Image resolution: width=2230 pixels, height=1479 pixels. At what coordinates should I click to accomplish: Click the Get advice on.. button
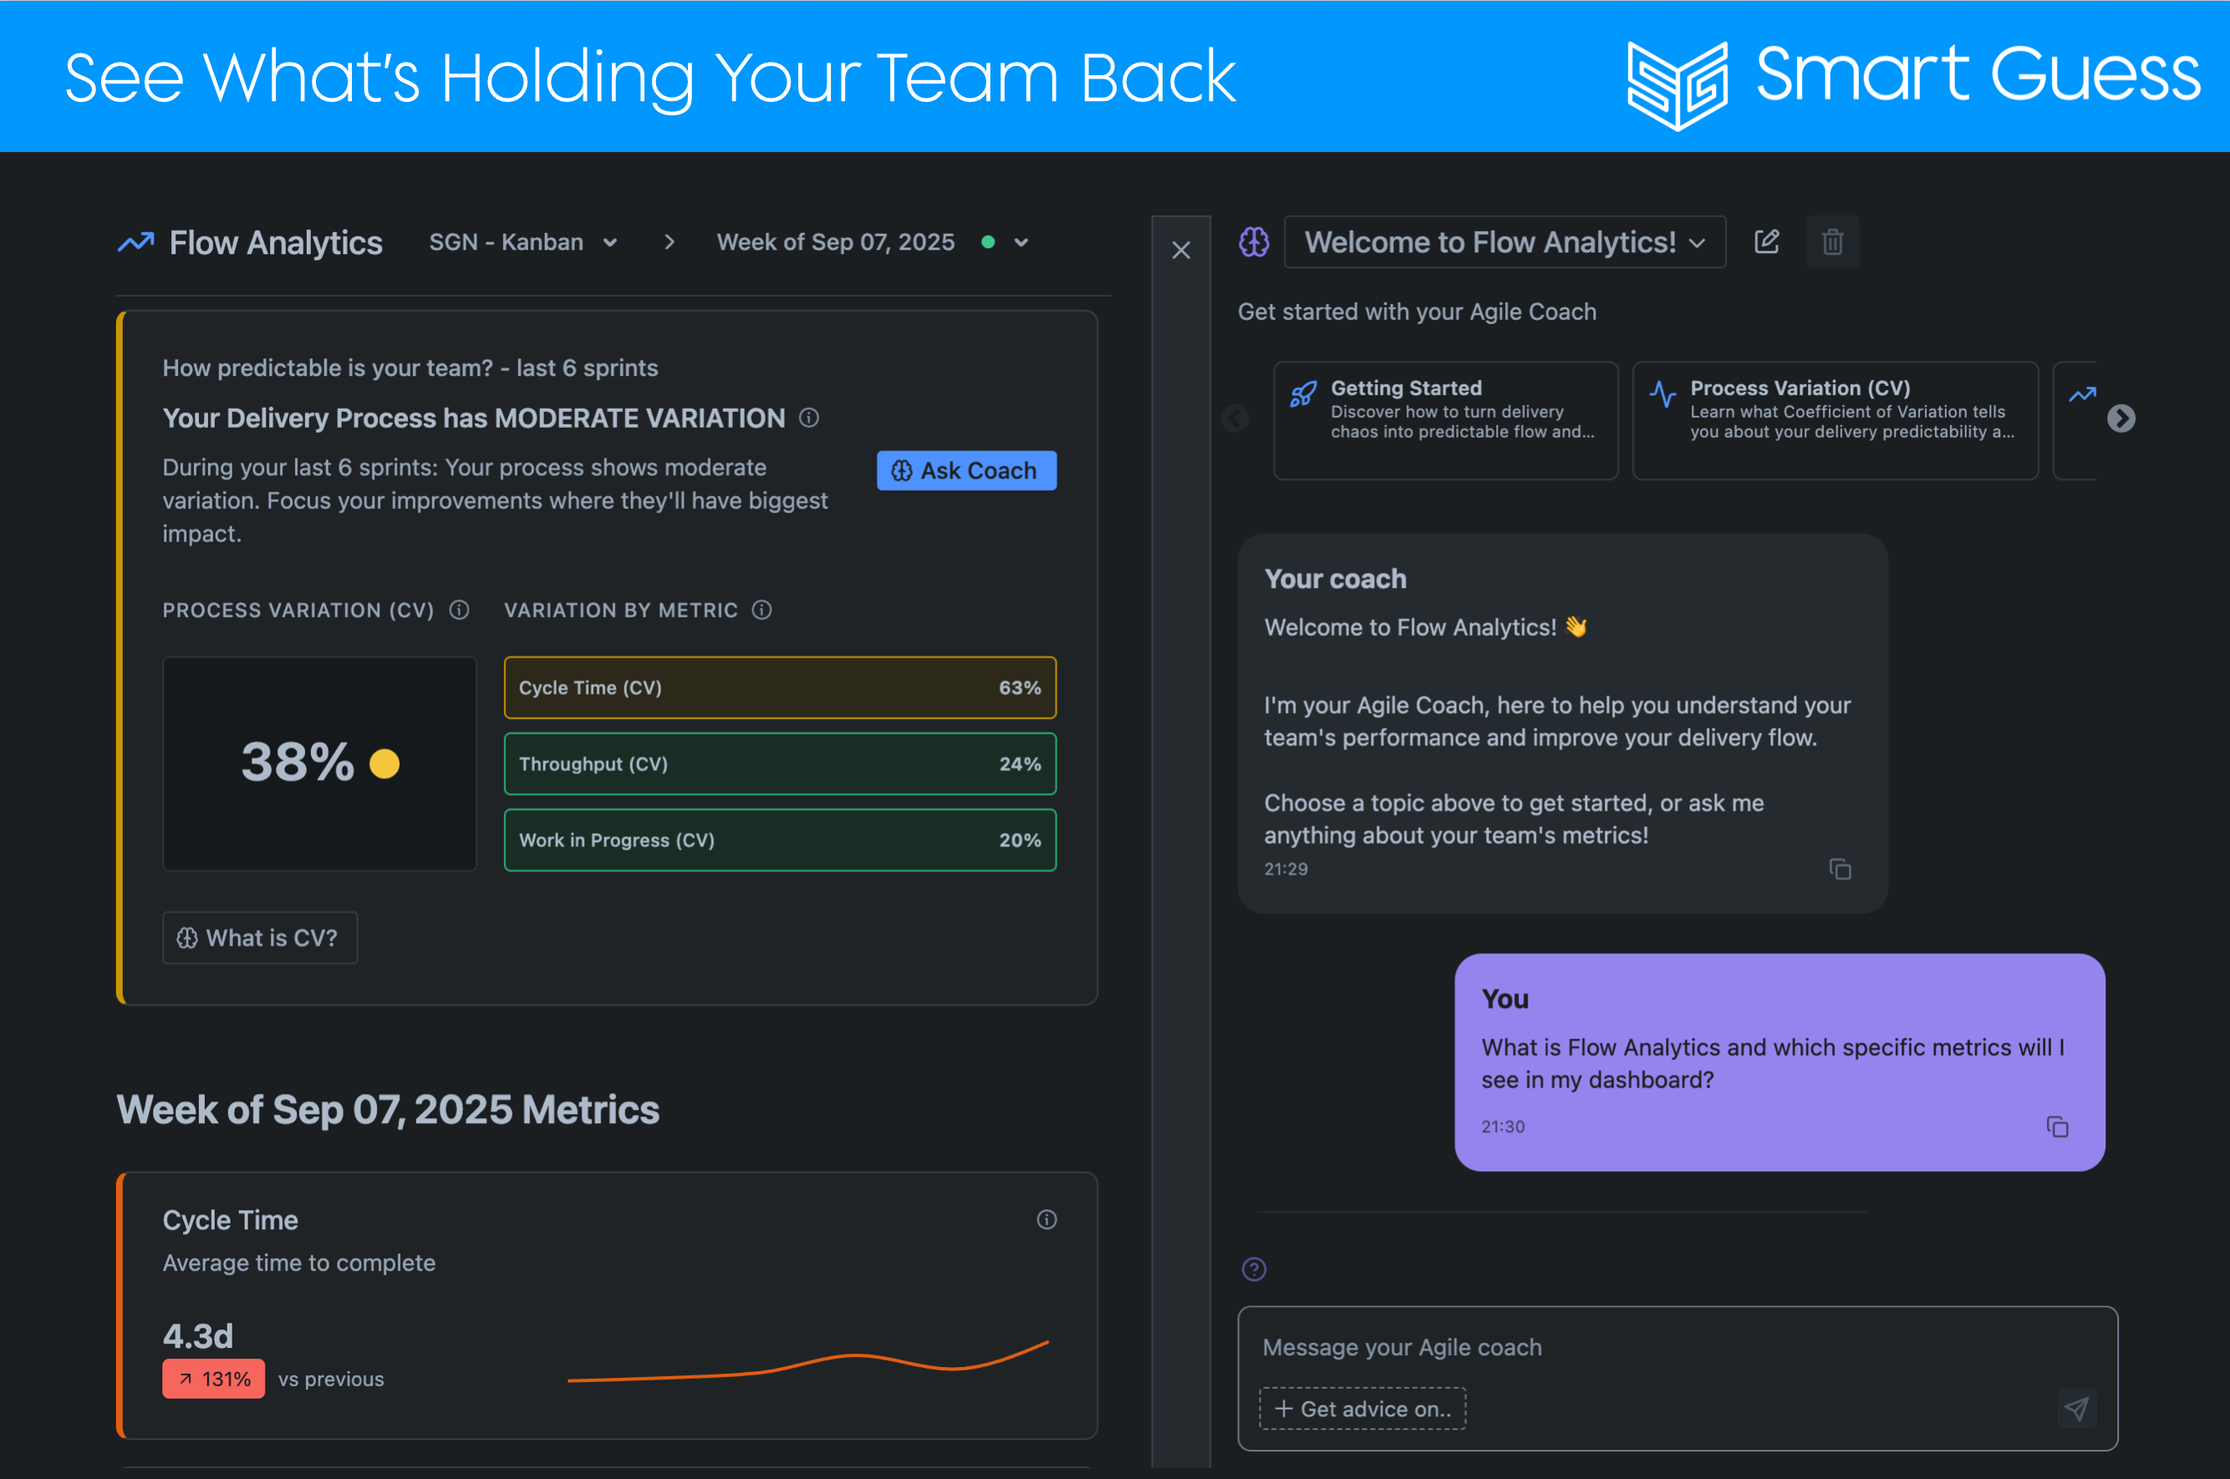coord(1362,1408)
